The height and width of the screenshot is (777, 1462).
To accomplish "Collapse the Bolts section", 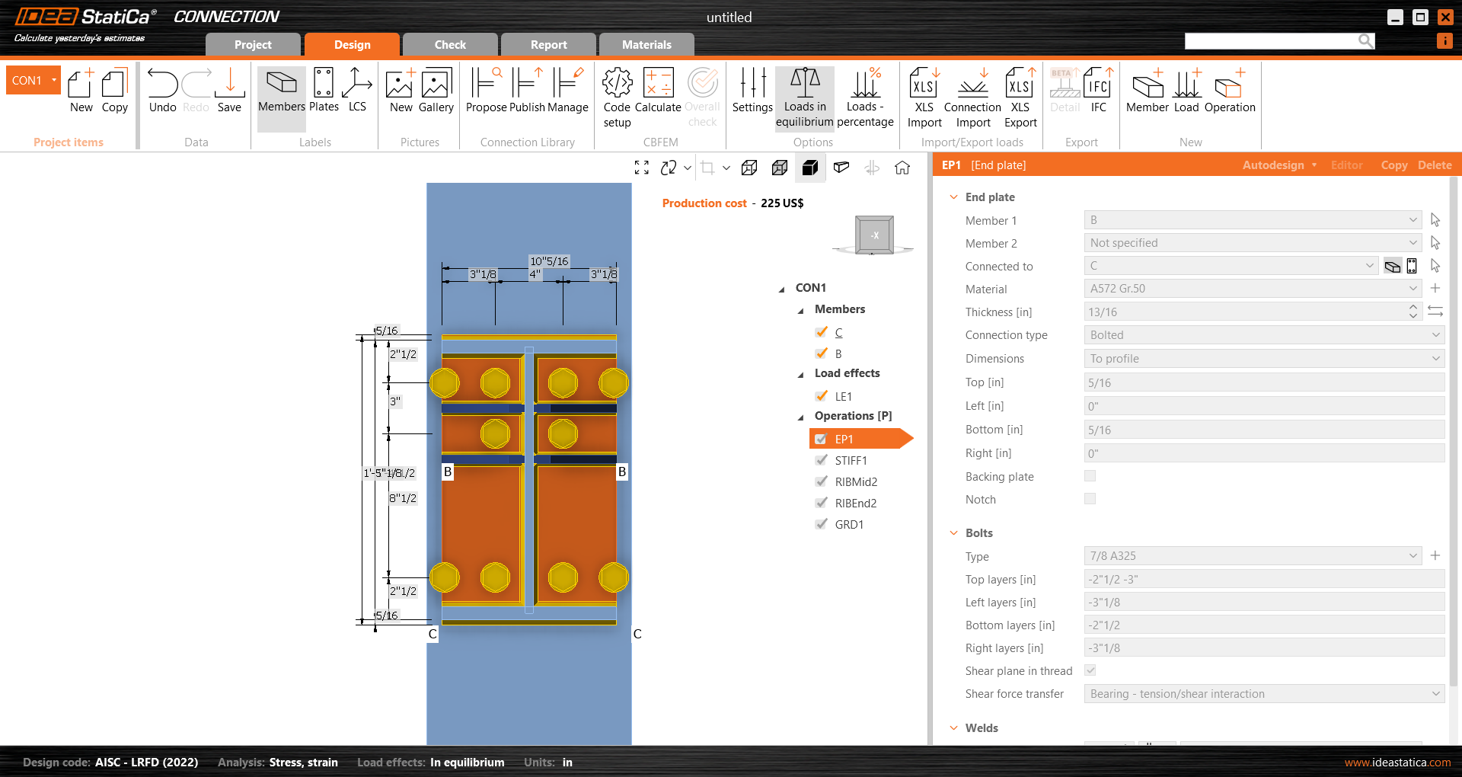I will click(954, 533).
